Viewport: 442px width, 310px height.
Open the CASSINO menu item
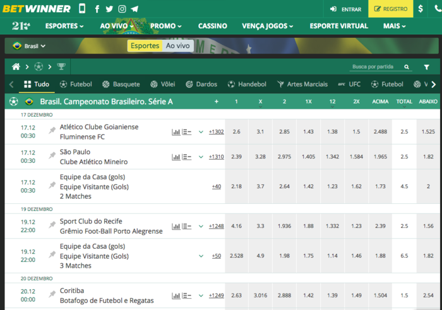[x=212, y=26]
